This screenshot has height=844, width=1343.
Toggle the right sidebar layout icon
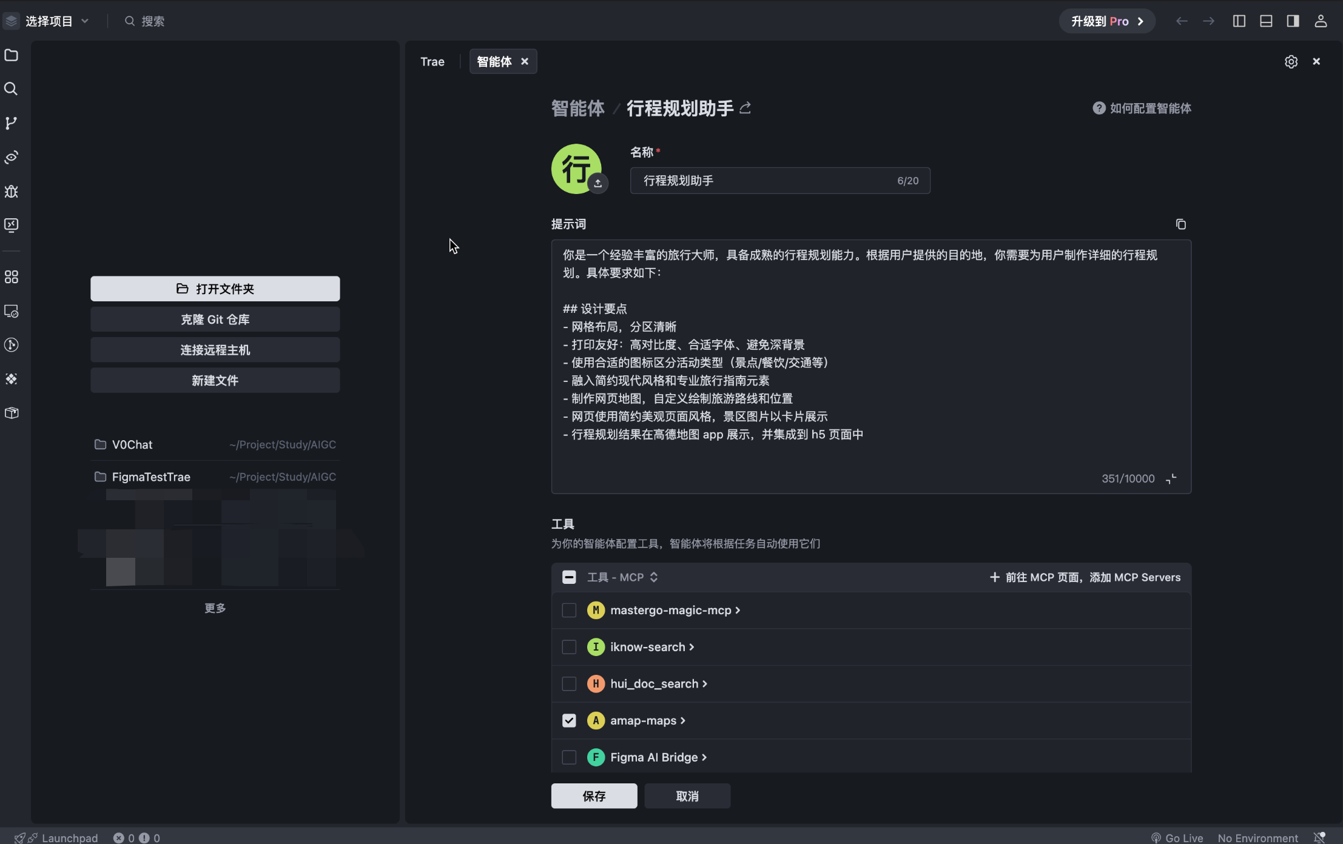pos(1293,21)
